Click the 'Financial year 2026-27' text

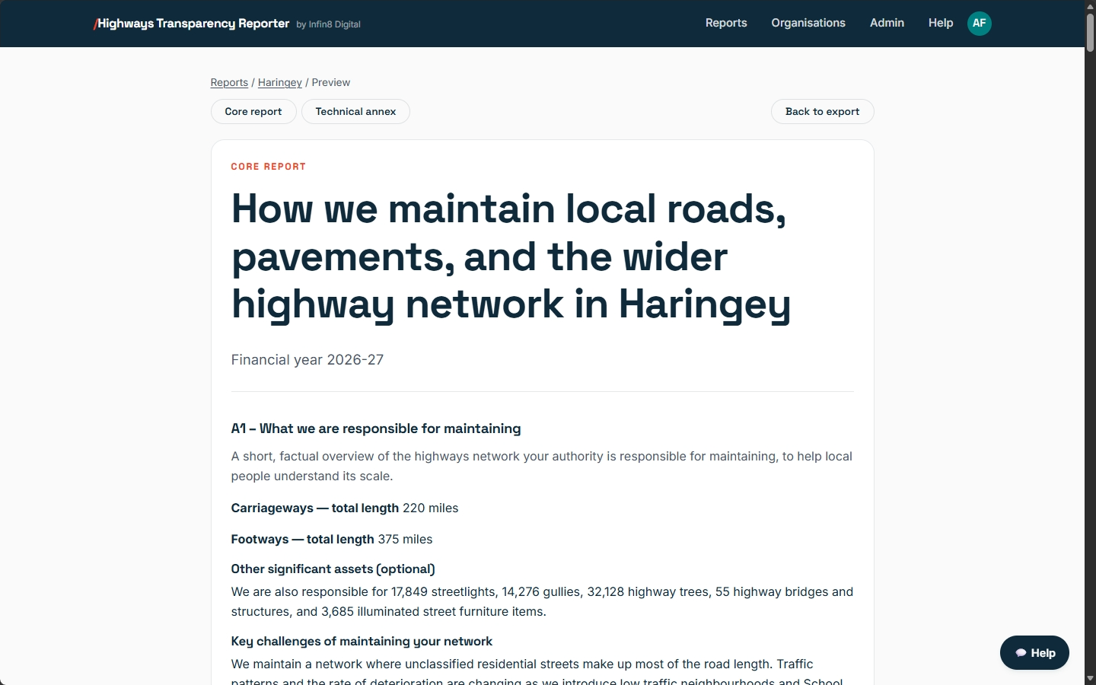[x=307, y=360]
